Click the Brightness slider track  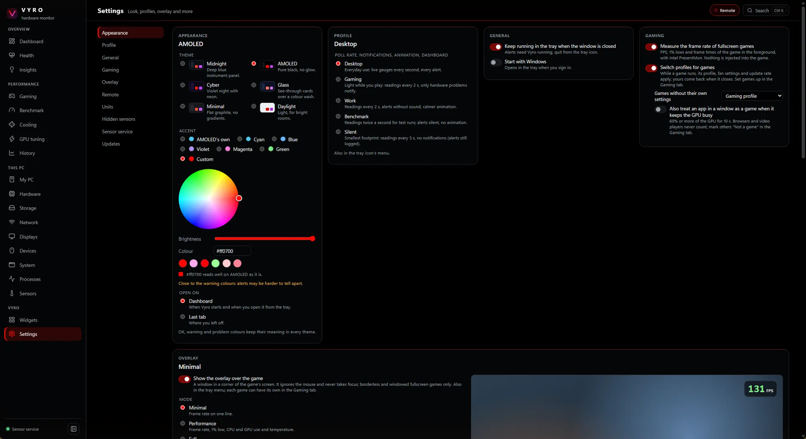[264, 239]
